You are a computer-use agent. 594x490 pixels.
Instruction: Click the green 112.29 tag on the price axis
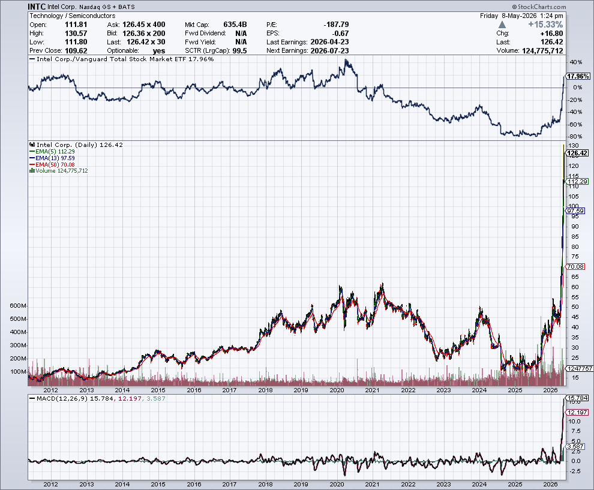[x=577, y=181]
